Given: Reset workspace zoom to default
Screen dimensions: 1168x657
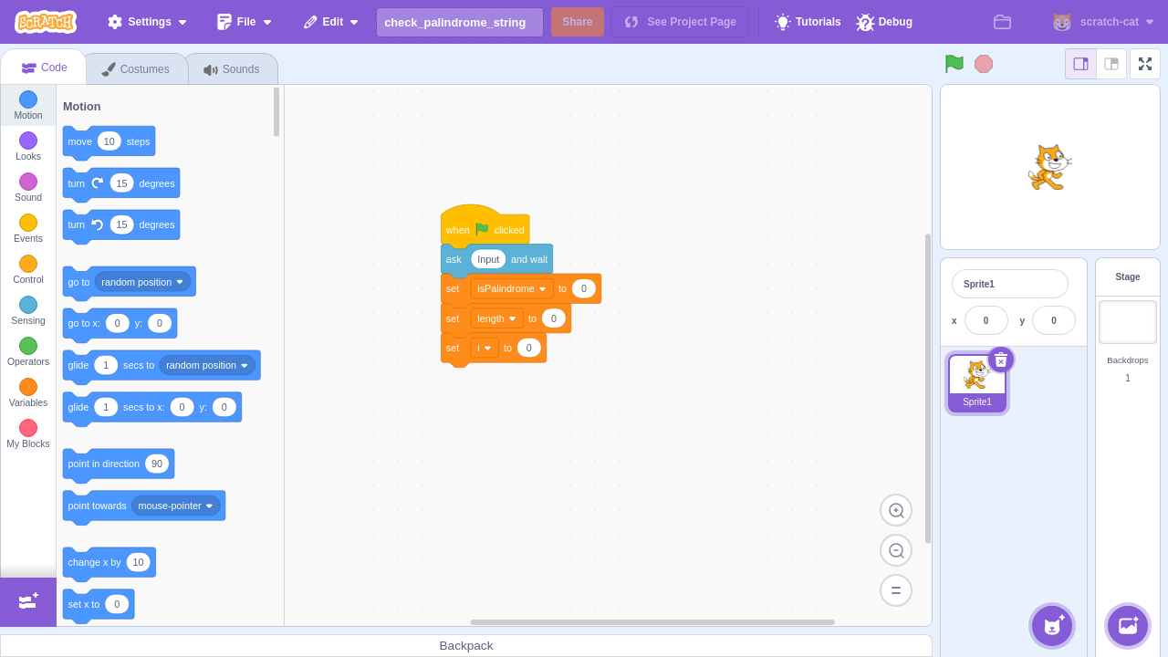Looking at the screenshot, I should [x=896, y=590].
